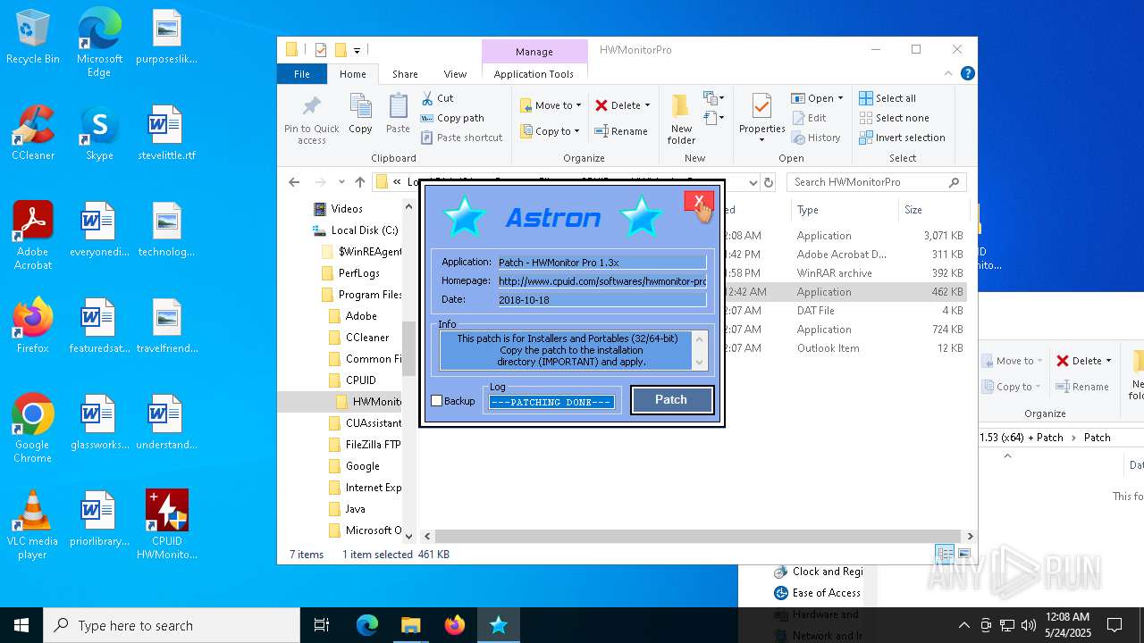Click the Copy path command
This screenshot has width=1144, height=643.
tap(451, 118)
